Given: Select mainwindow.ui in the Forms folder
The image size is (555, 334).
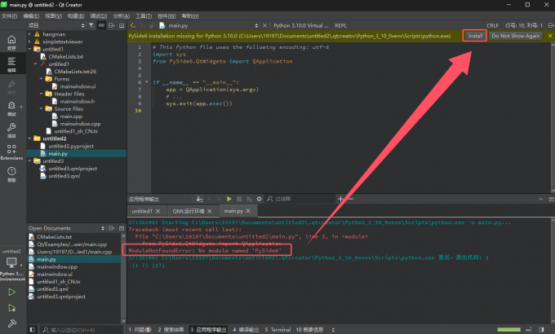Looking at the screenshot, I should click(x=77, y=86).
